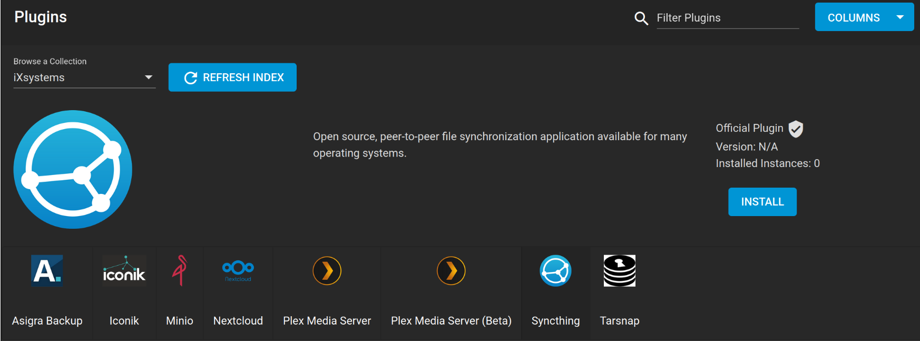This screenshot has width=920, height=341.
Task: Click the Installed Instances: 0 text
Action: pos(768,163)
